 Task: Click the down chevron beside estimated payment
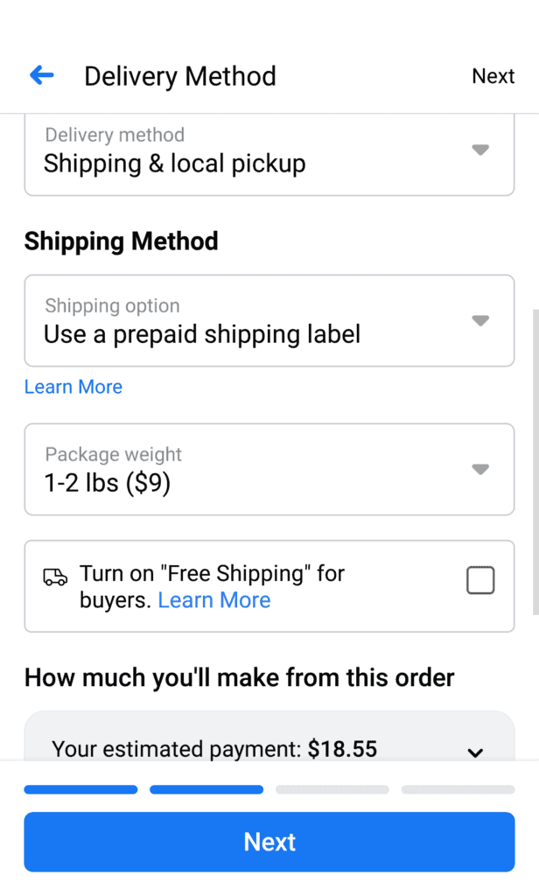[x=475, y=752]
